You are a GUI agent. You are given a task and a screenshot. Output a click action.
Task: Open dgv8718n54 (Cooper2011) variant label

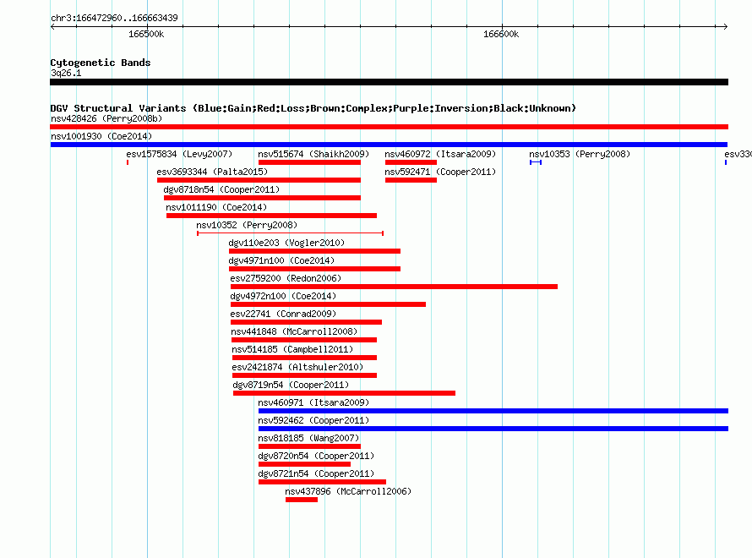click(x=221, y=189)
